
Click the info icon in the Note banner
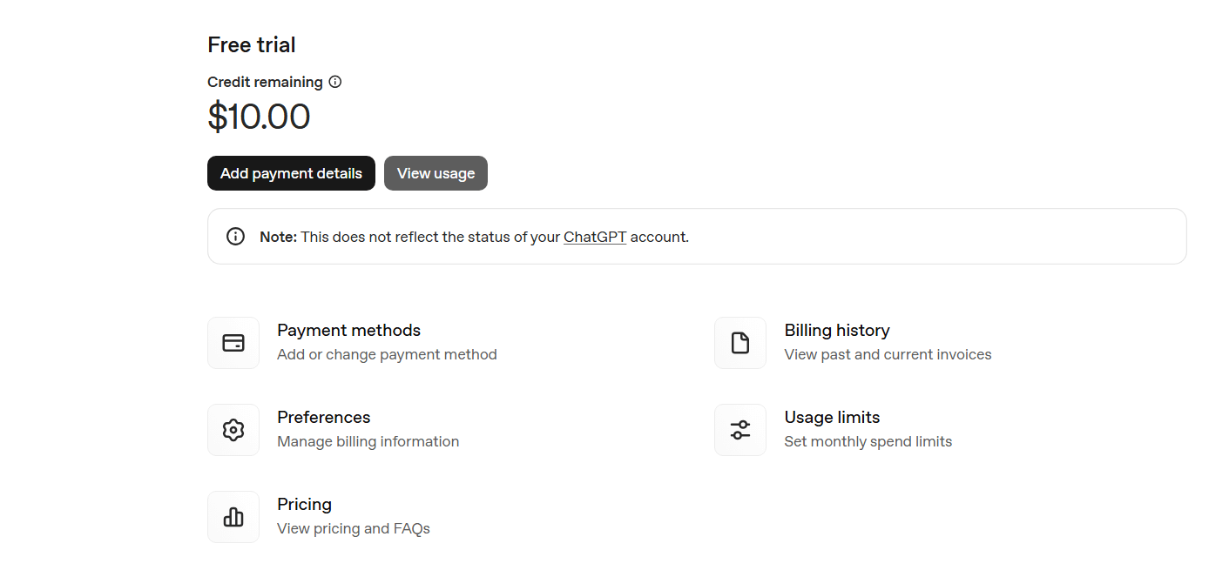(235, 237)
